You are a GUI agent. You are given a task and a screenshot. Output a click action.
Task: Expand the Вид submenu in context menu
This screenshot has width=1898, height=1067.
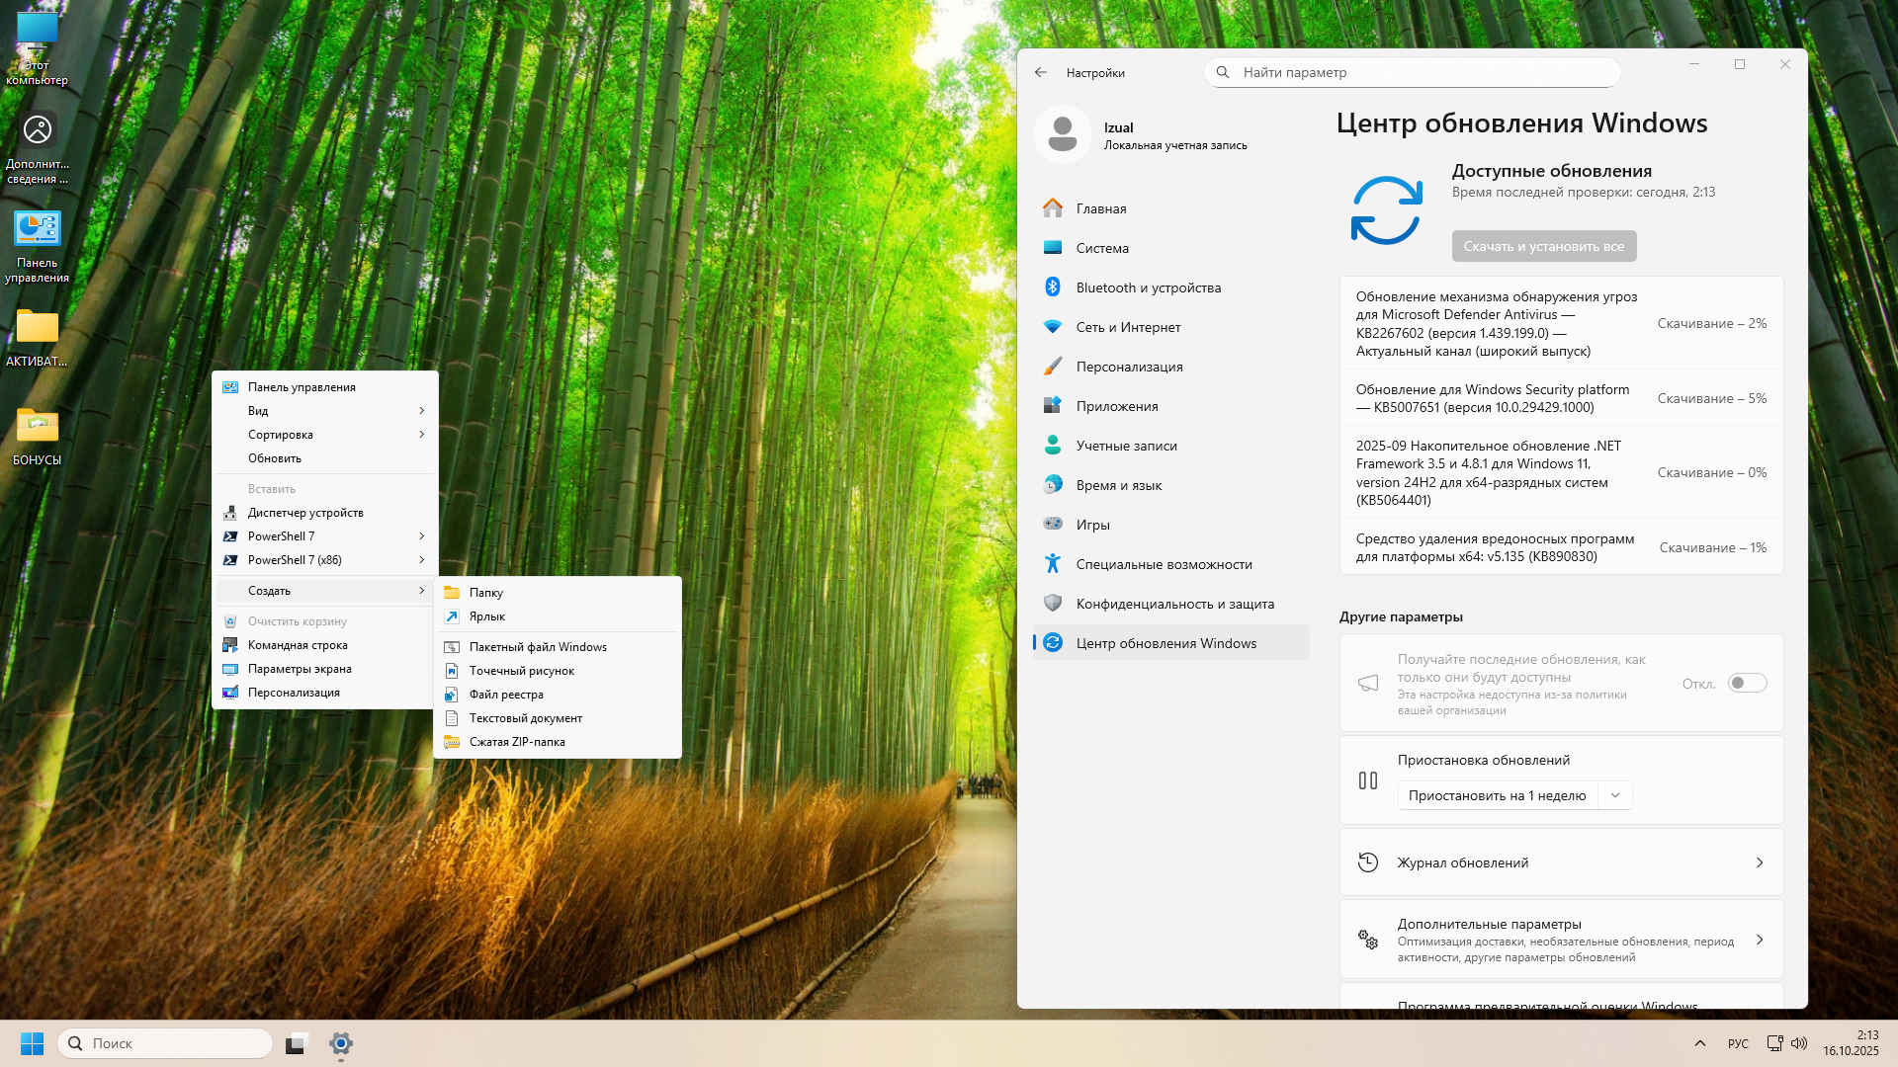coord(421,411)
